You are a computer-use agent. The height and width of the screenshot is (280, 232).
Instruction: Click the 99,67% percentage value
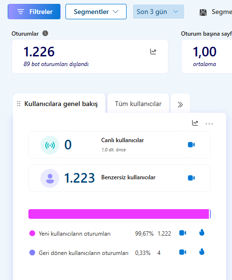[144, 234]
